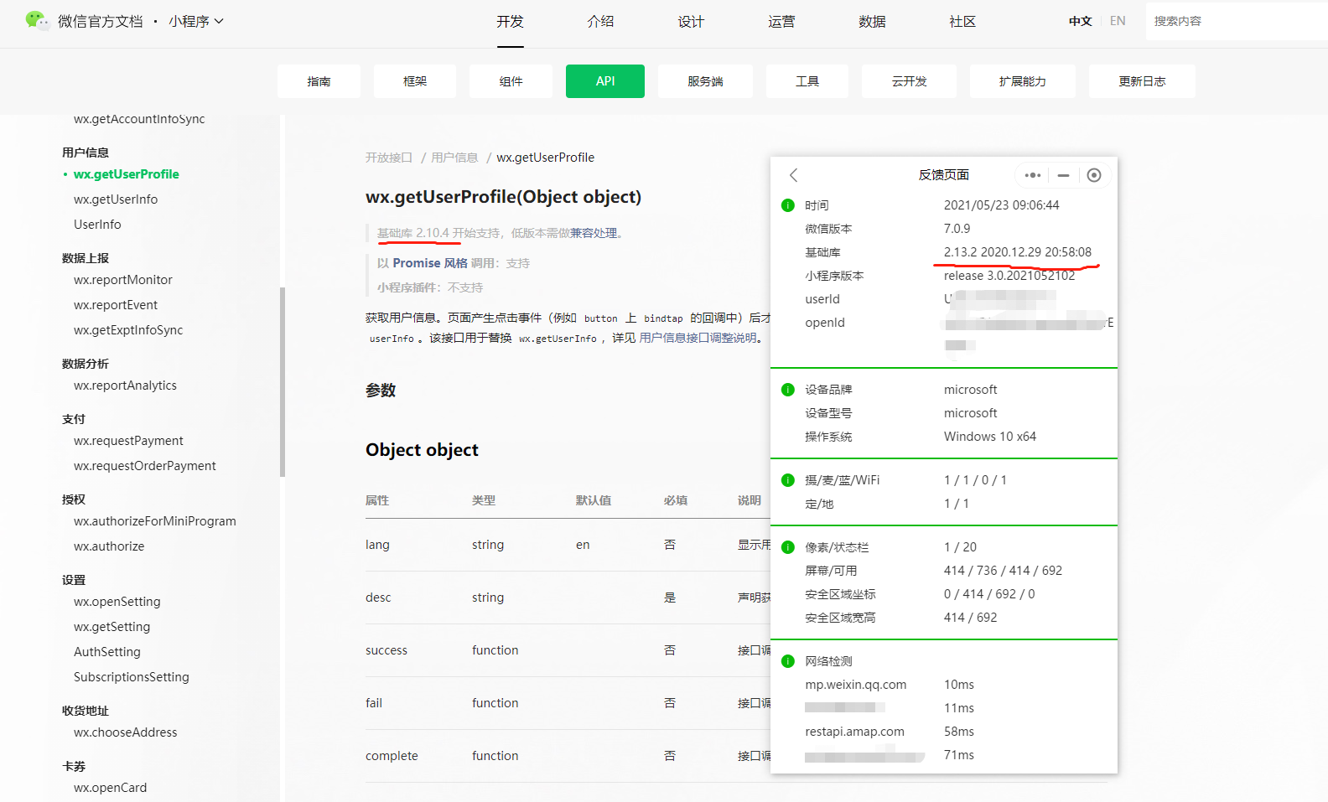Select the 服务端 sub-navigation button
Screen dimensions: 1328x802
point(705,81)
